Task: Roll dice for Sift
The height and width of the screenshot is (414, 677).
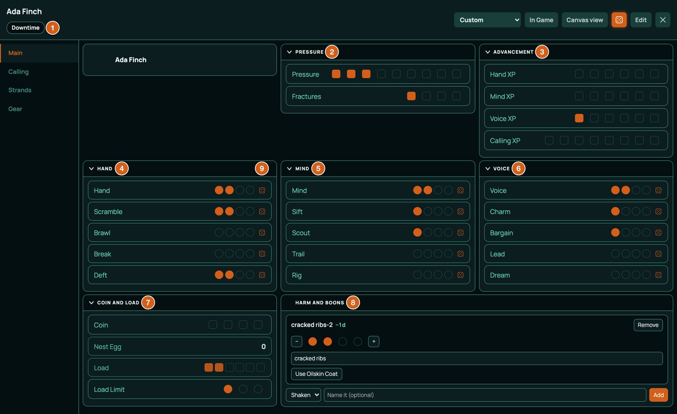Action: [x=460, y=212]
